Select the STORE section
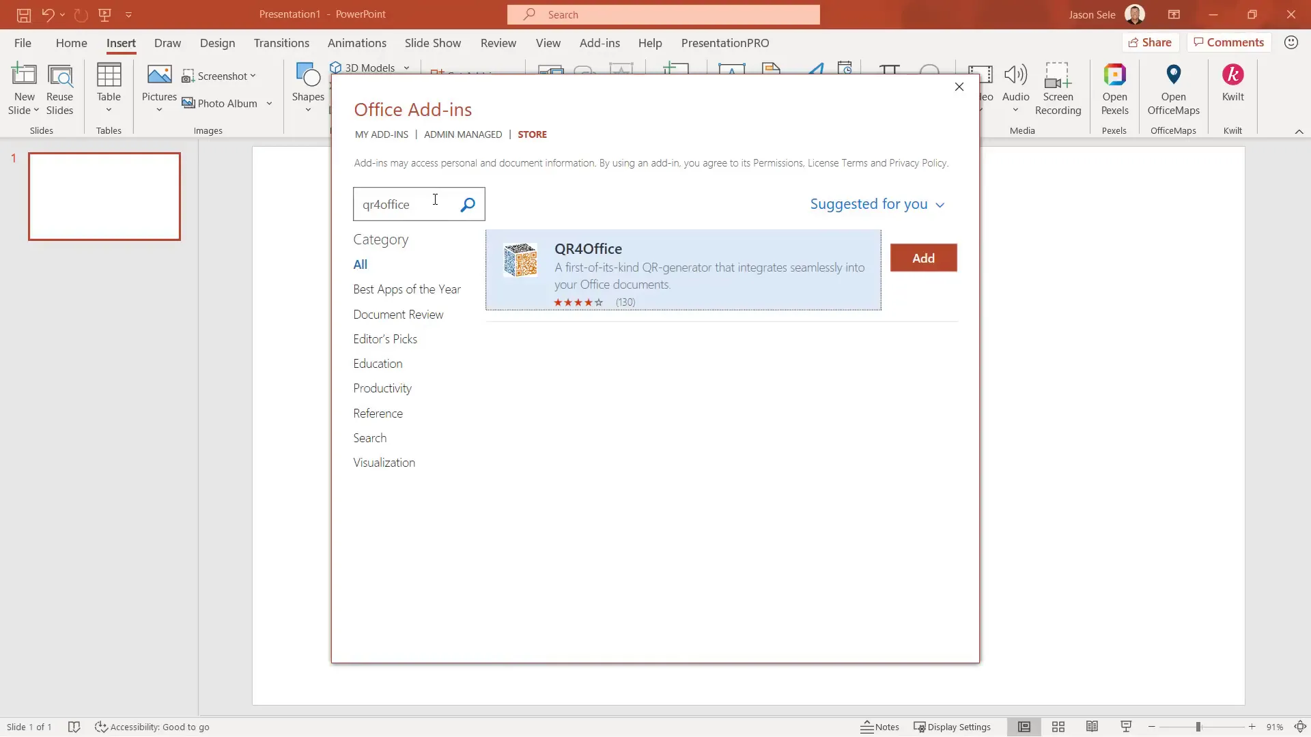Screen dimensions: 1311x737 point(532,134)
